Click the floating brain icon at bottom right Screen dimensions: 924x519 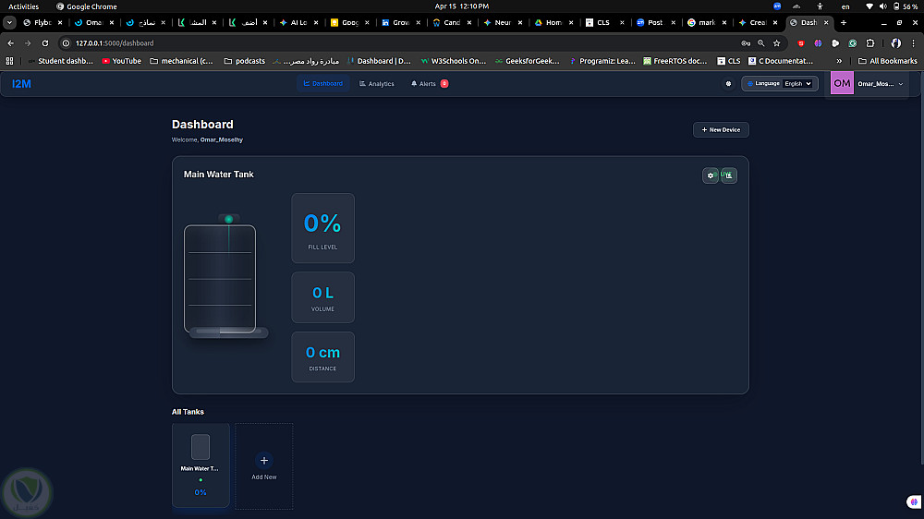(914, 502)
